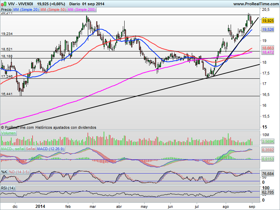Viewport: 280px width, 210px height.
Task: Click the blue 19,526 moving average tag
Action: click(268, 29)
